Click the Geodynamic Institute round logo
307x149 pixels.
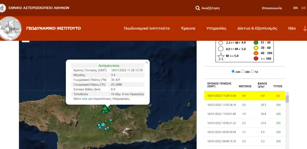[10, 28]
